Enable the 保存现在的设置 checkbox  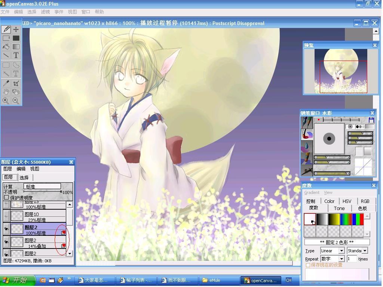click(x=308, y=265)
